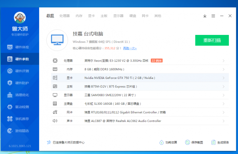
Task: Open the hamburger menu icon
Action: [x=213, y=16]
